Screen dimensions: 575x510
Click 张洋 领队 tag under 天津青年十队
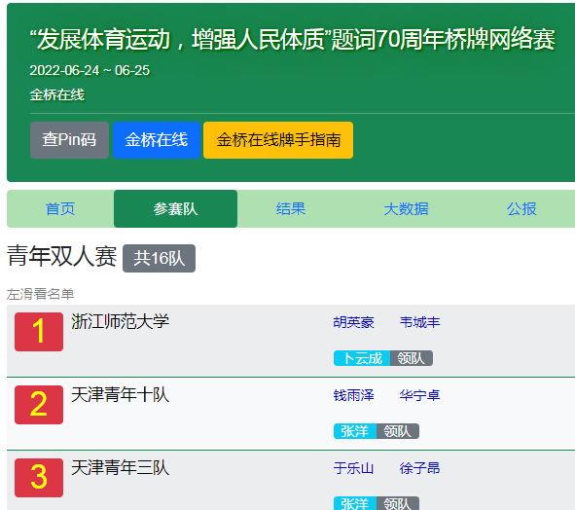click(x=377, y=431)
